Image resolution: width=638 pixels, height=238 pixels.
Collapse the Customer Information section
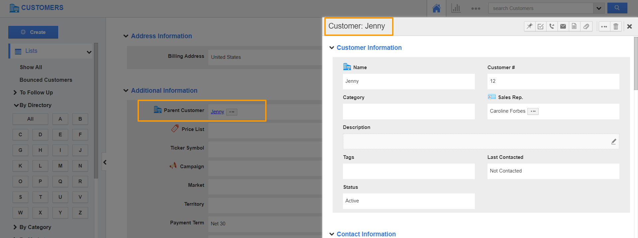pos(332,48)
